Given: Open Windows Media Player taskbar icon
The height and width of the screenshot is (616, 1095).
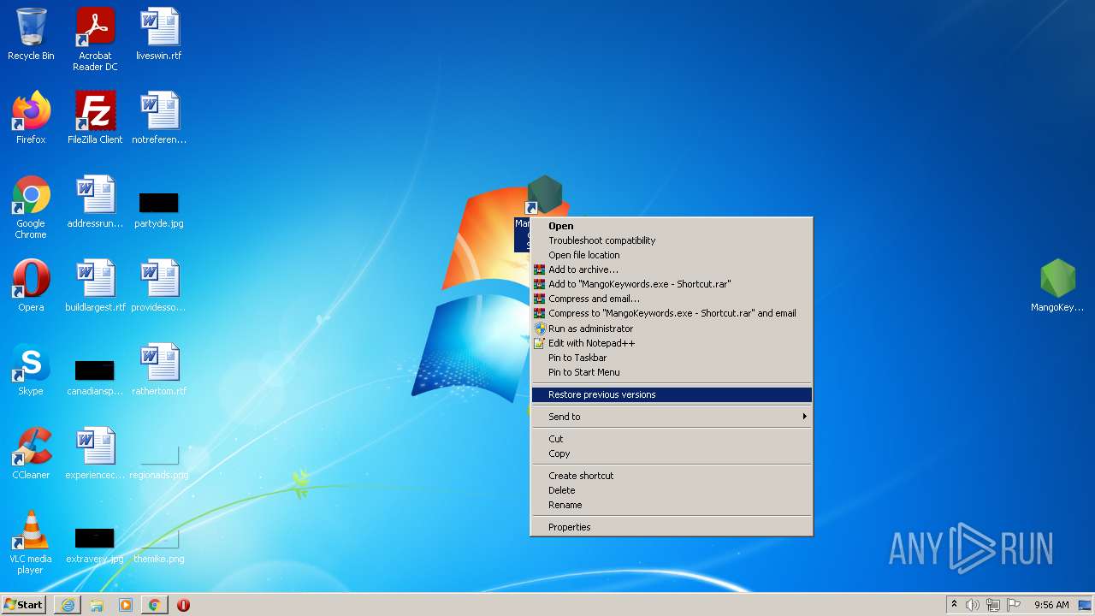Looking at the screenshot, I should coord(126,605).
